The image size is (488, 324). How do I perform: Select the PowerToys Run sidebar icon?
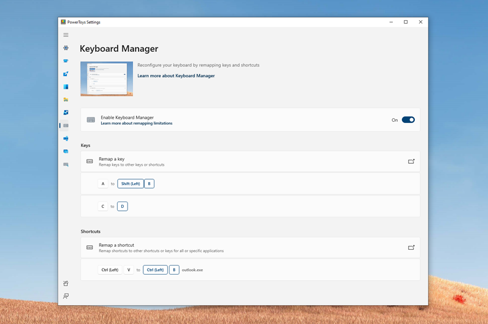click(66, 152)
